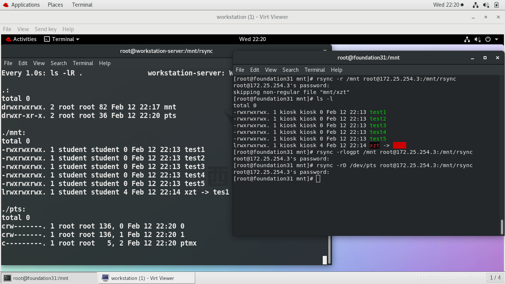
Task: Click the foundation31 terminal title bar text
Action: [369, 58]
